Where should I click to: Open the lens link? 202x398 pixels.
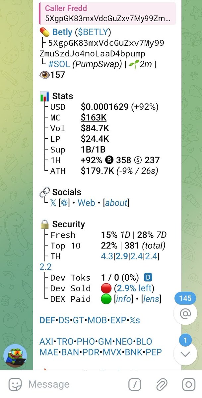coord(151,299)
